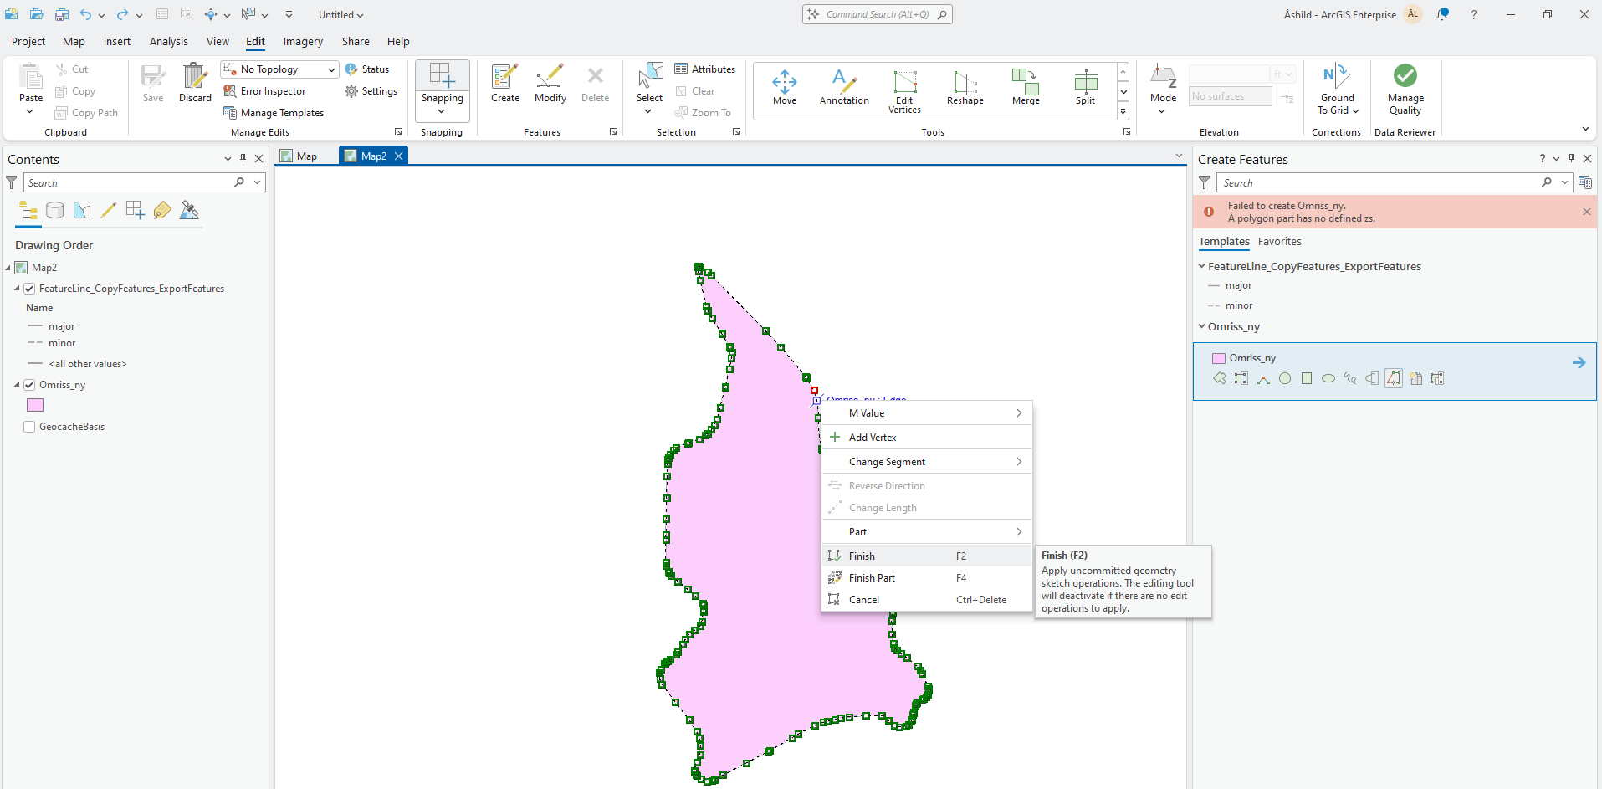The height and width of the screenshot is (789, 1602).
Task: Open the Edit Vertices tool
Action: (905, 88)
